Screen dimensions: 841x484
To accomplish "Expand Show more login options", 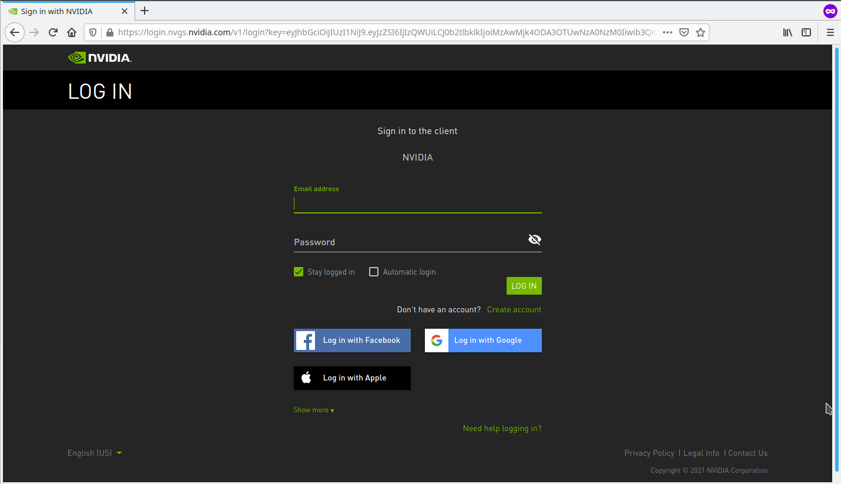I will [313, 410].
